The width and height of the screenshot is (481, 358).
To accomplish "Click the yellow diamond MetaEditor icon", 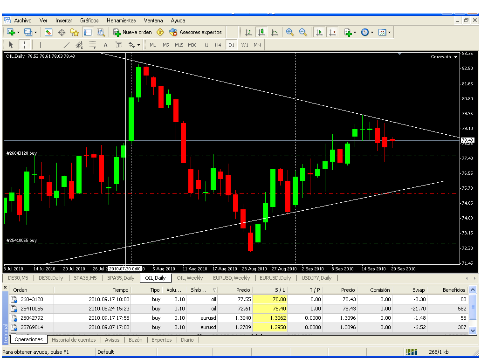I will (160, 32).
